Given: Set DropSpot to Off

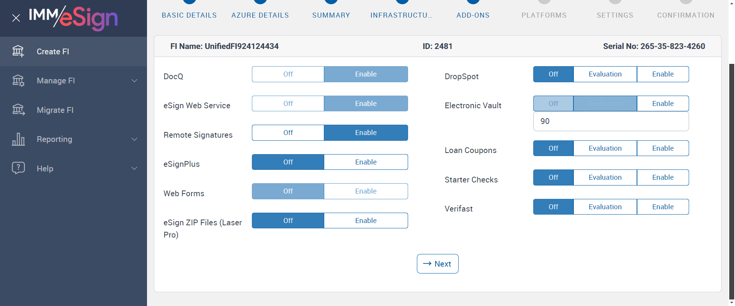Looking at the screenshot, I should [553, 74].
